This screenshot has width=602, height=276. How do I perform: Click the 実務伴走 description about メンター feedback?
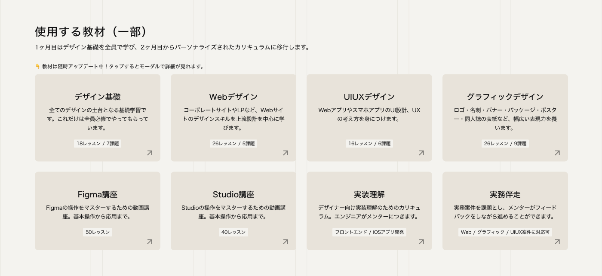[505, 212]
